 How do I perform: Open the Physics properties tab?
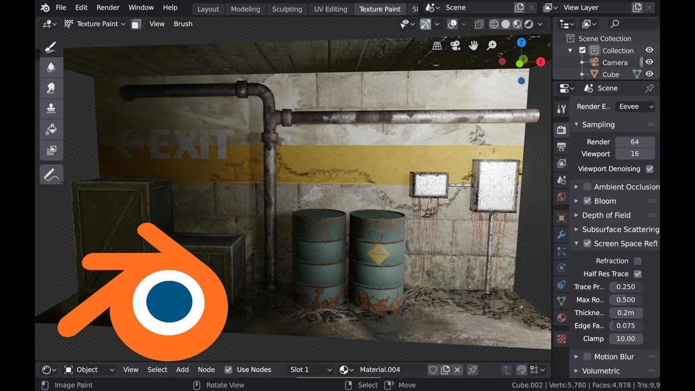point(561,268)
